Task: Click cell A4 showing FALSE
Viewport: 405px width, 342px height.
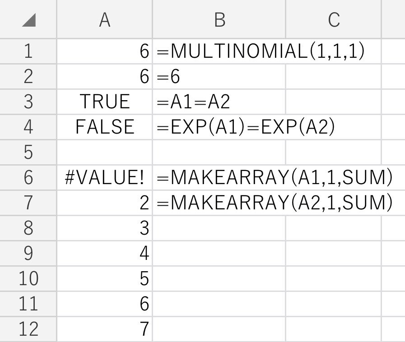Action: point(104,127)
